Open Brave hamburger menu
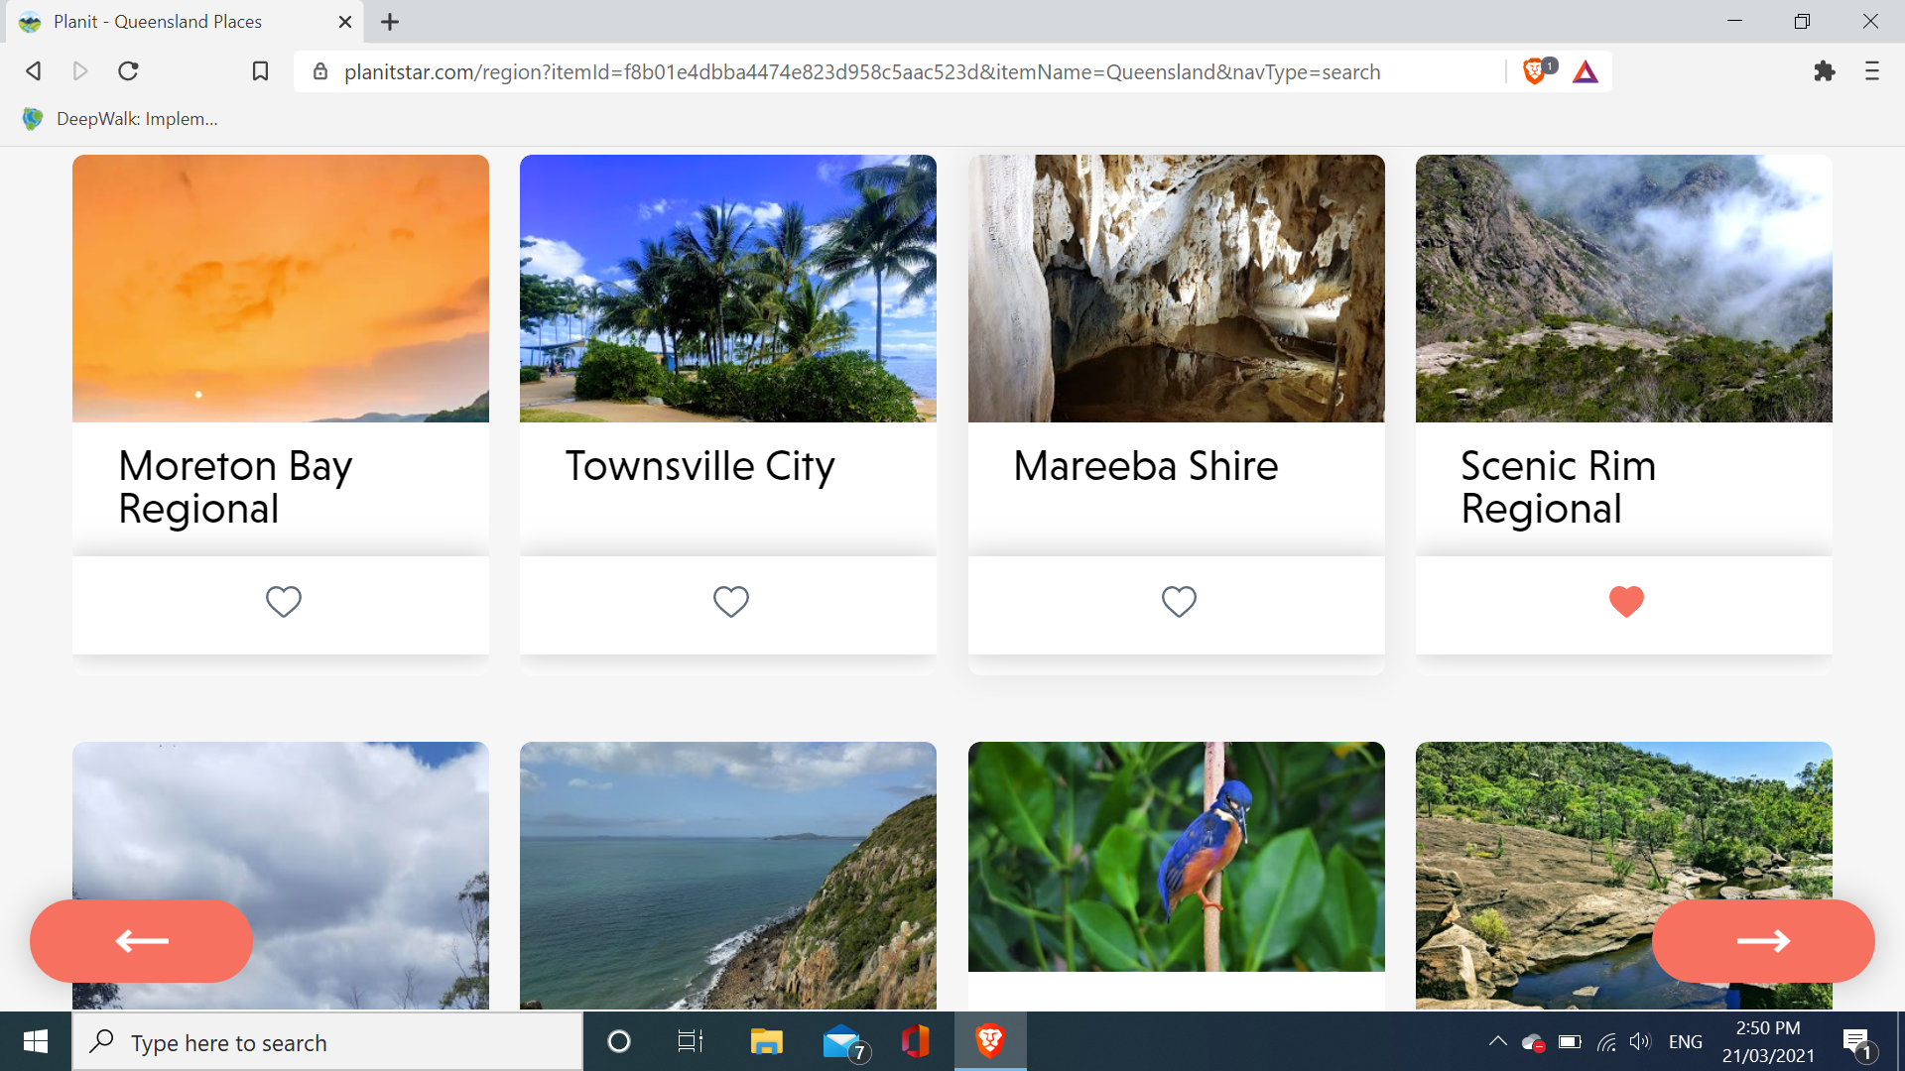Viewport: 1905px width, 1071px height. click(x=1871, y=71)
